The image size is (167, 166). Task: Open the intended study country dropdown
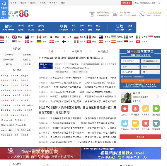click(x=150, y=61)
